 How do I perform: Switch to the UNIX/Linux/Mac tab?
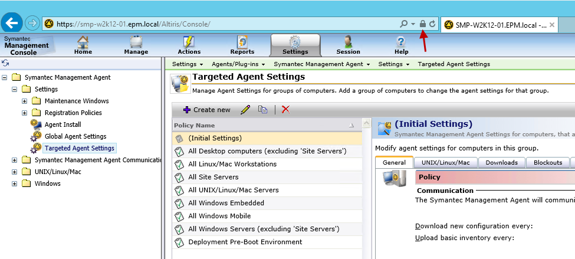point(446,162)
